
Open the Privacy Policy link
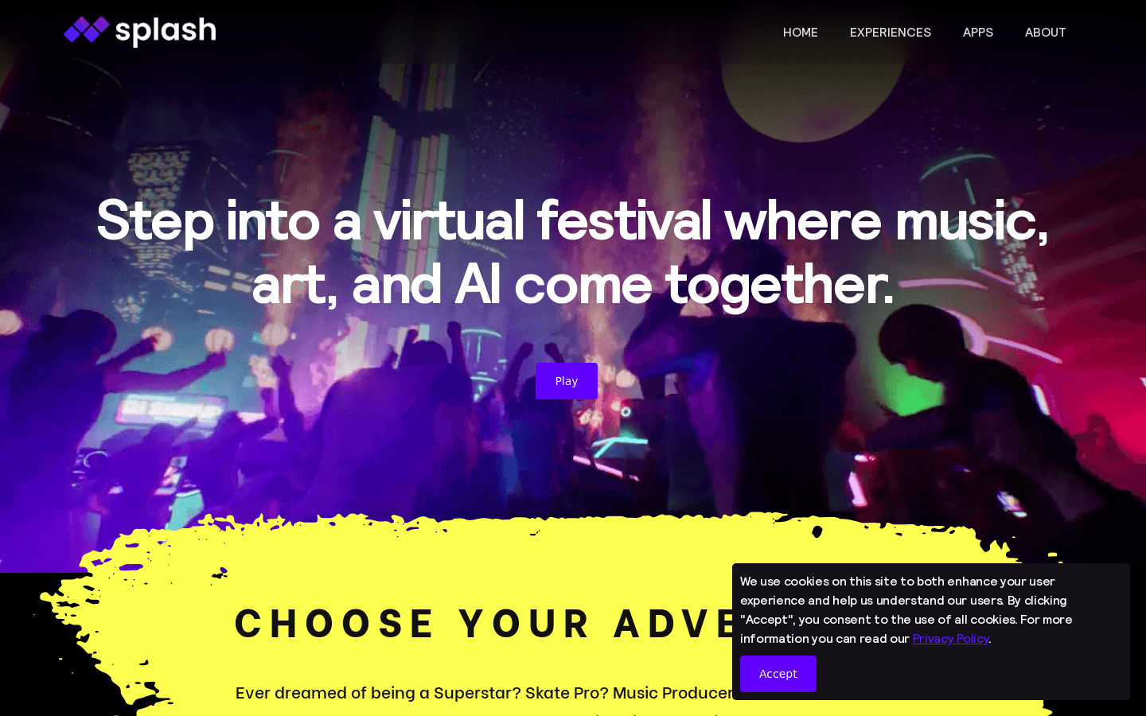click(950, 639)
